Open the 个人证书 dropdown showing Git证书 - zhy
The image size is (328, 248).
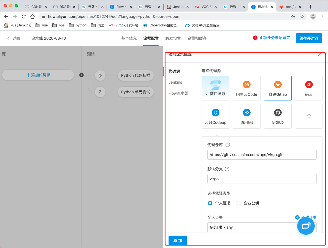point(262,227)
